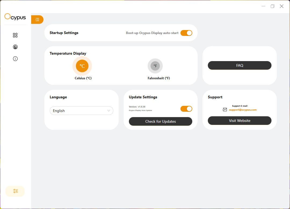Screen dimensions: 290x209
Task: Open the info icon in sidebar
Action: (15, 59)
